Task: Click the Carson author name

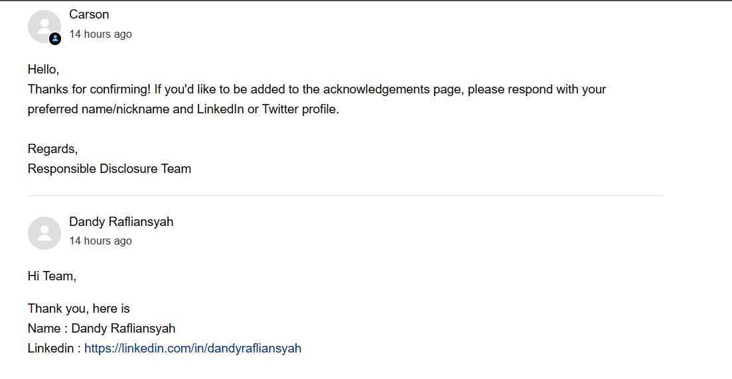Action: point(89,15)
